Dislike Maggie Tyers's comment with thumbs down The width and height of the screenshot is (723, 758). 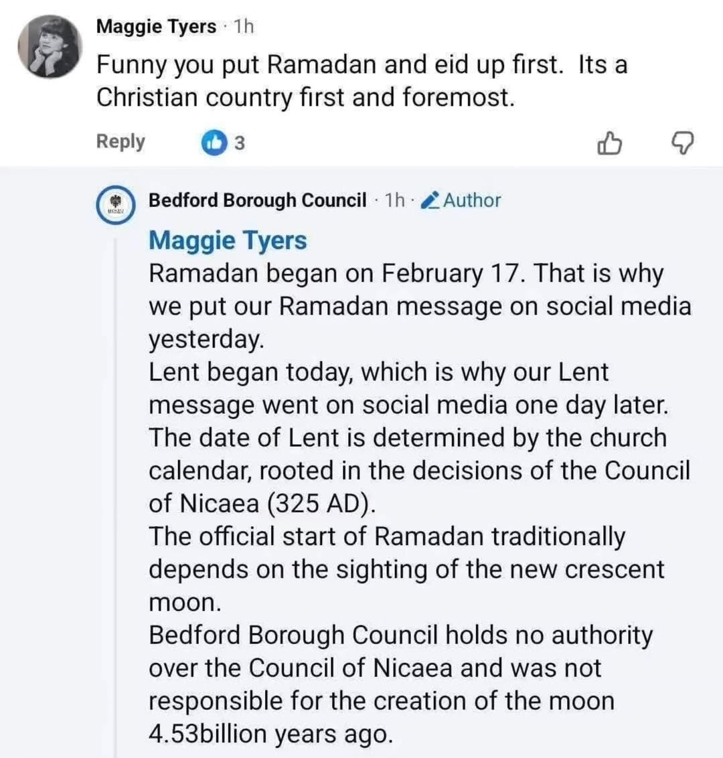click(683, 143)
